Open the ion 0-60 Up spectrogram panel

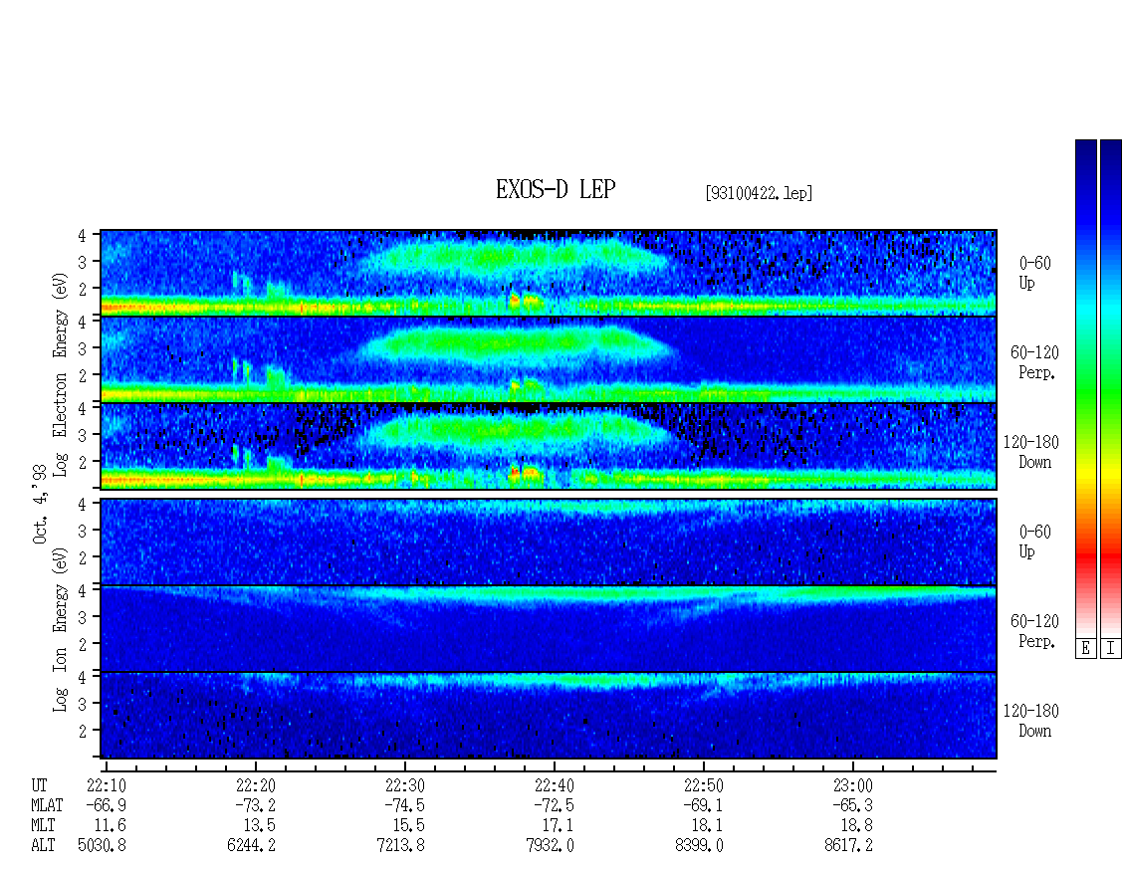coord(549,542)
